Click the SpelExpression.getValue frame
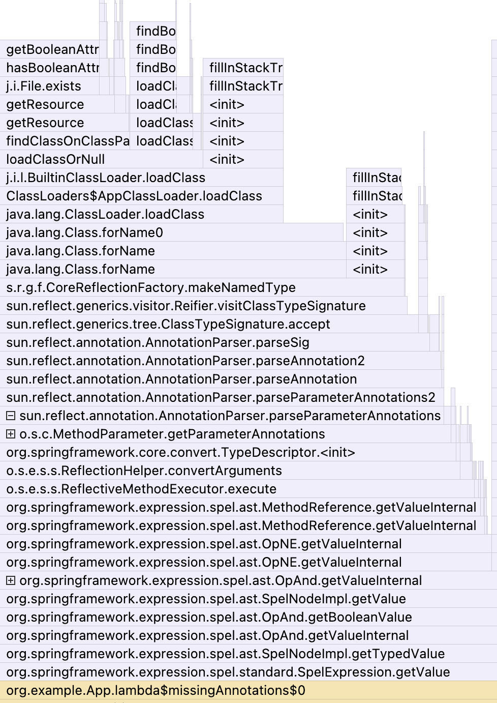The image size is (497, 703). (248, 672)
